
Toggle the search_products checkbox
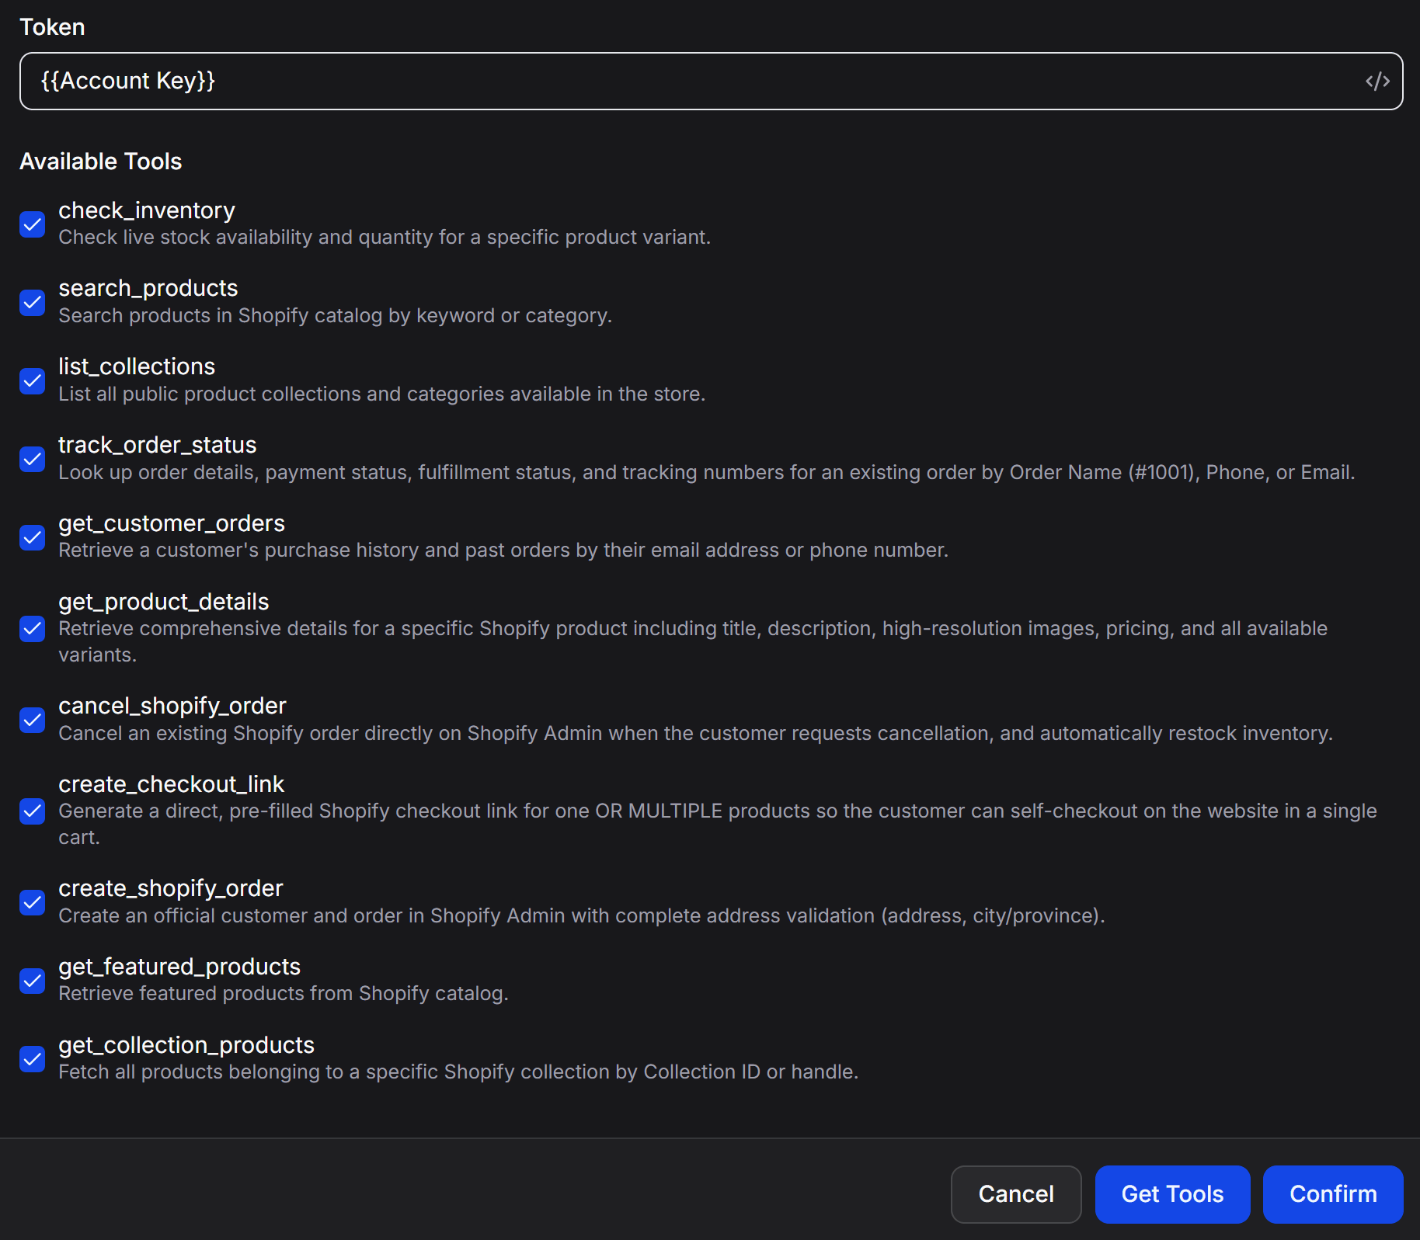coord(33,303)
